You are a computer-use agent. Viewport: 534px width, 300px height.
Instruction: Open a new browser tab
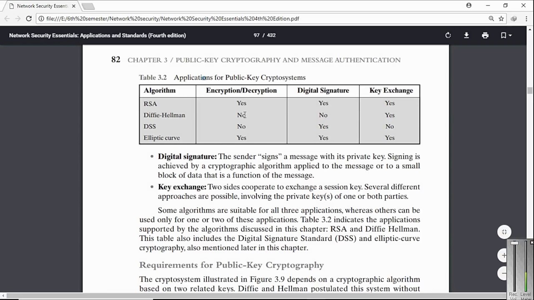[x=88, y=6]
